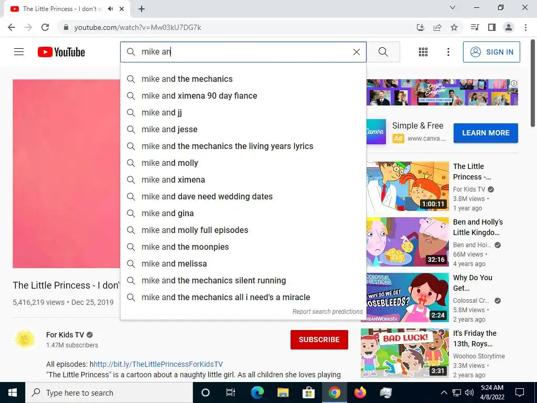Show hidden system tray icons
The height and width of the screenshot is (403, 537).
444,393
